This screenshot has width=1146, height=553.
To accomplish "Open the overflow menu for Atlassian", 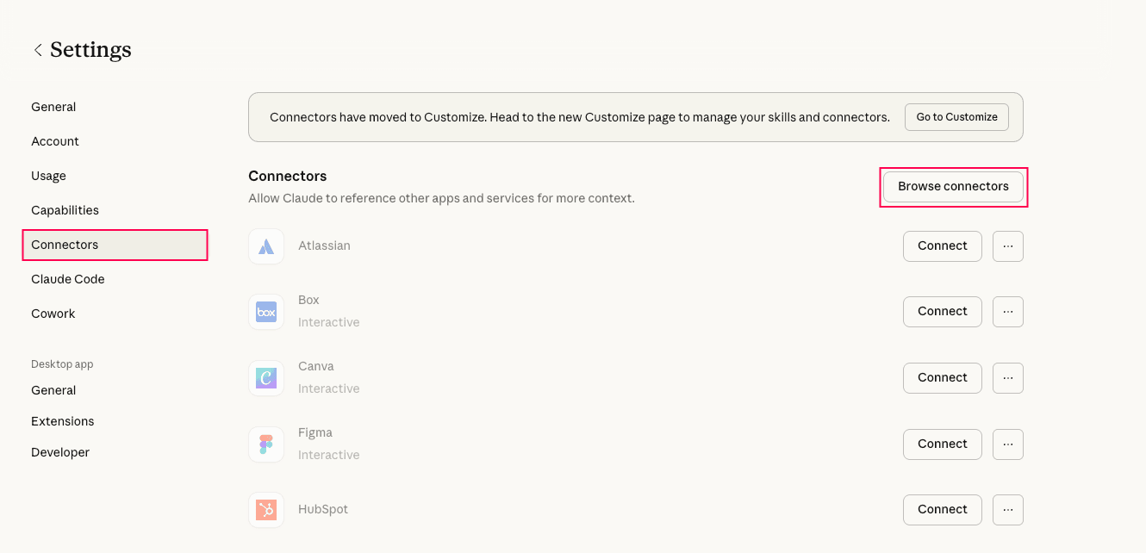I will (1007, 245).
